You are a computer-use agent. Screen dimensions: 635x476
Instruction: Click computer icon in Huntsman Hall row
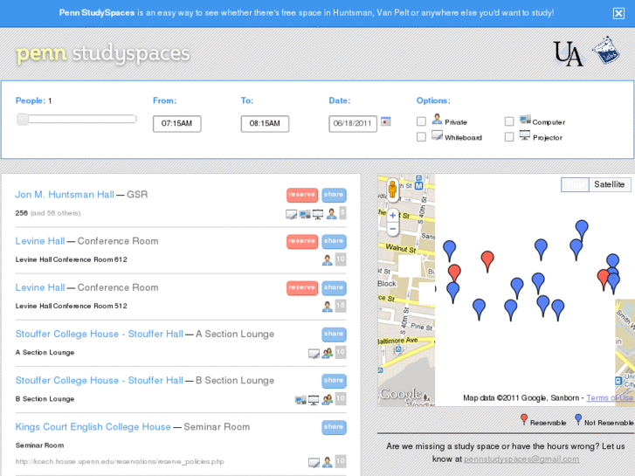pos(305,214)
